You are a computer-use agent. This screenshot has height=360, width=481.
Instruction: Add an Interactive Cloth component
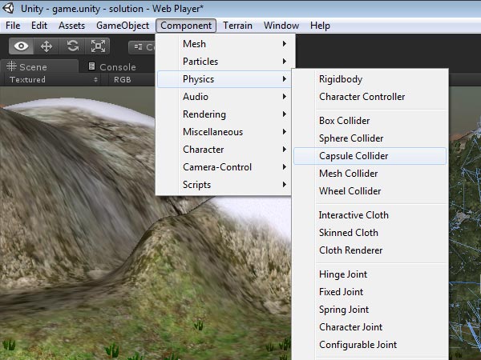pyautogui.click(x=370, y=215)
